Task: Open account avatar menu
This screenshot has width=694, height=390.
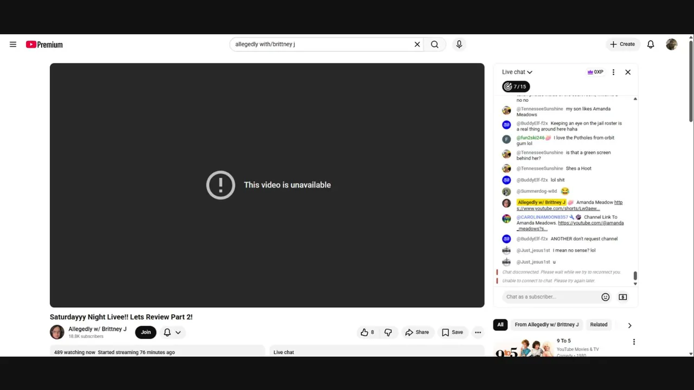Action: pyautogui.click(x=672, y=44)
